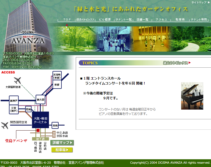Click the 大阪国際空港 airplane icon
The height and width of the screenshot is (167, 211).
tap(17, 80)
